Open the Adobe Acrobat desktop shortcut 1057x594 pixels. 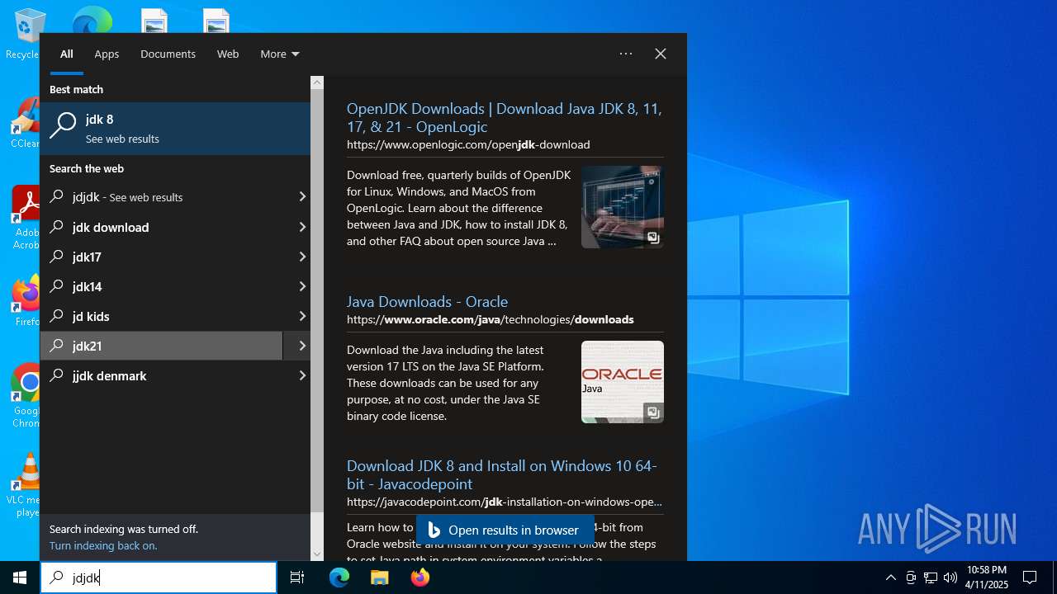25,218
